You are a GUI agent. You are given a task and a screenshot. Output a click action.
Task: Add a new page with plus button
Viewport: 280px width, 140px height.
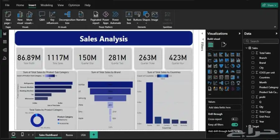tap(94, 135)
